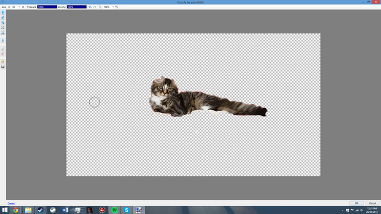Click the taskbar clock and date

tap(371, 210)
